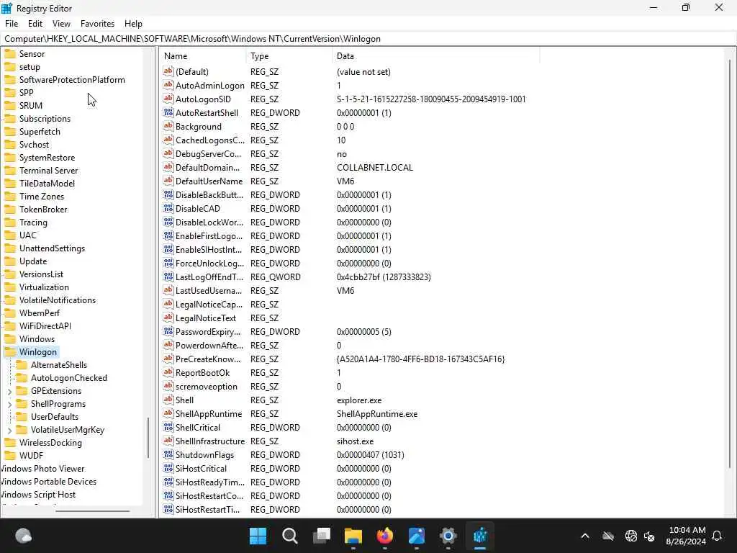
Task: Click the COLLABNET.LOCAL data cell
Action: tap(374, 167)
